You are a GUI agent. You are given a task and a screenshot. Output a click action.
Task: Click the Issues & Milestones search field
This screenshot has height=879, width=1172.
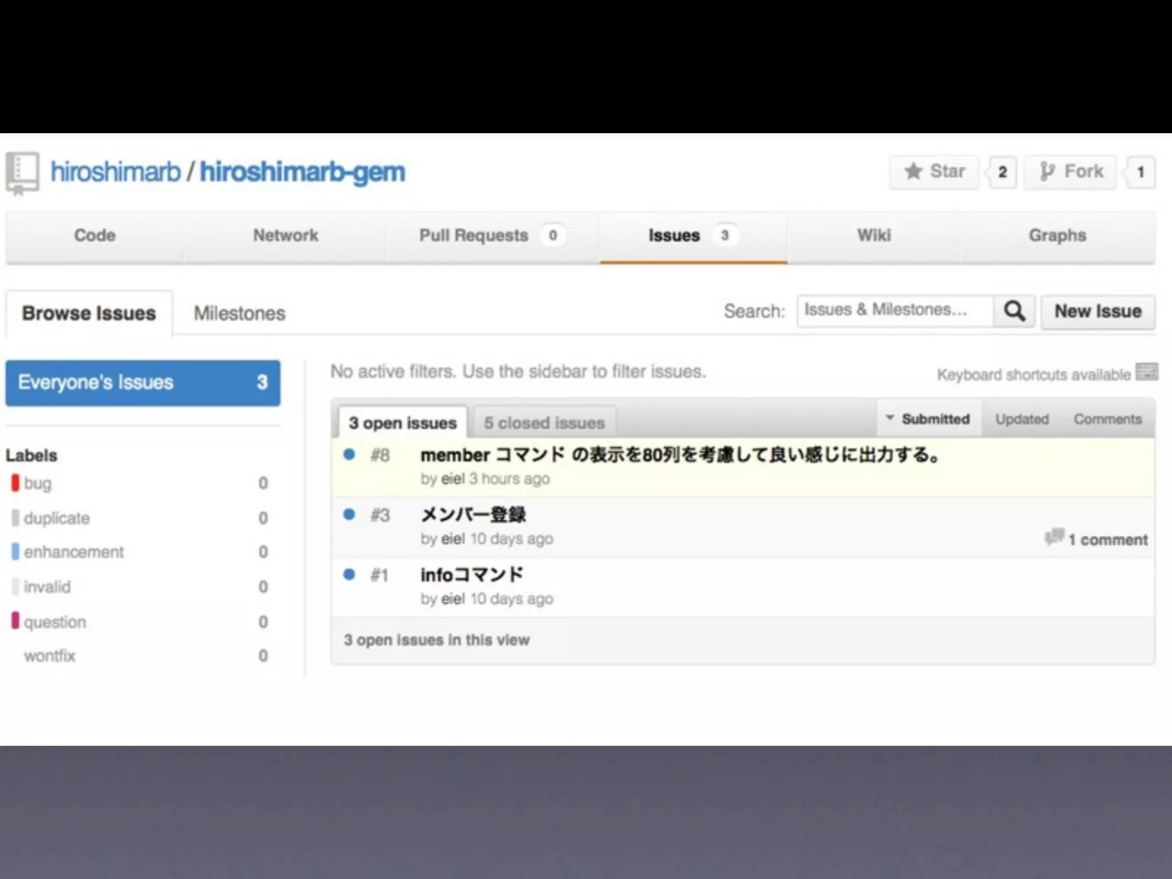click(894, 310)
